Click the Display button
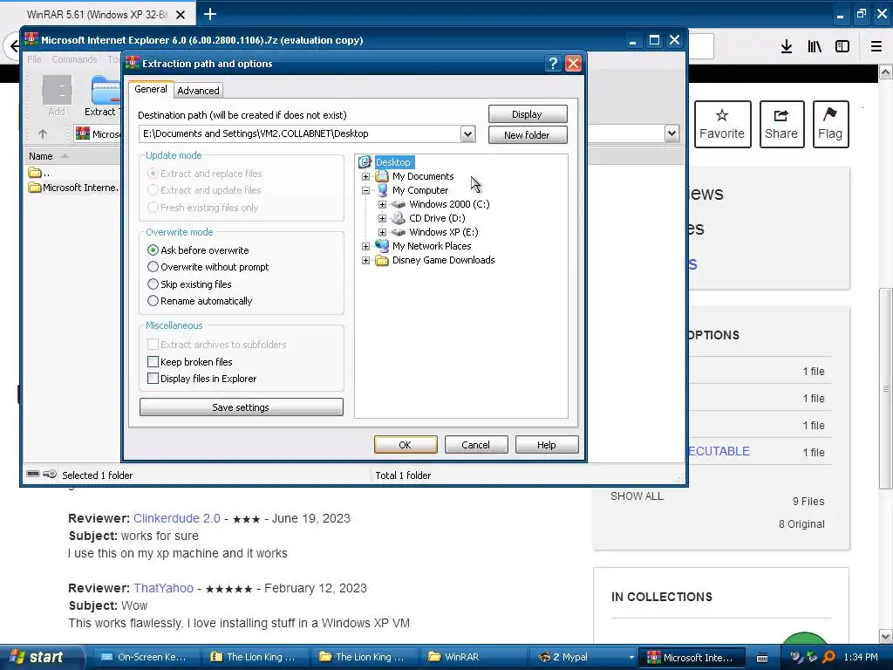893x670 pixels. (528, 114)
